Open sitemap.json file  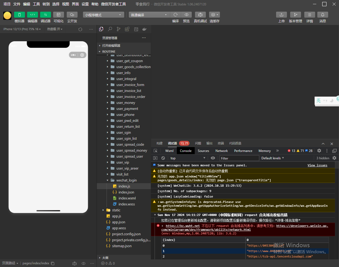coord(124,246)
